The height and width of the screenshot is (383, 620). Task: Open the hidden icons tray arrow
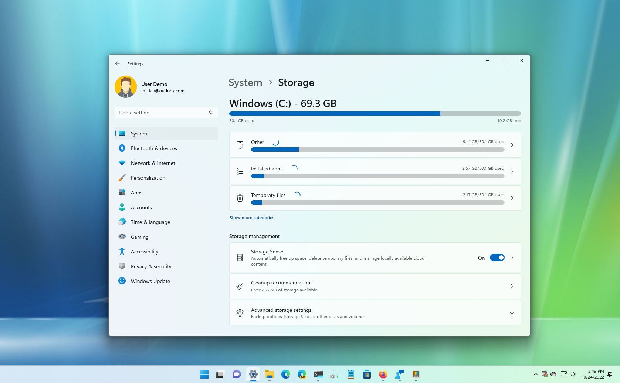(535, 374)
